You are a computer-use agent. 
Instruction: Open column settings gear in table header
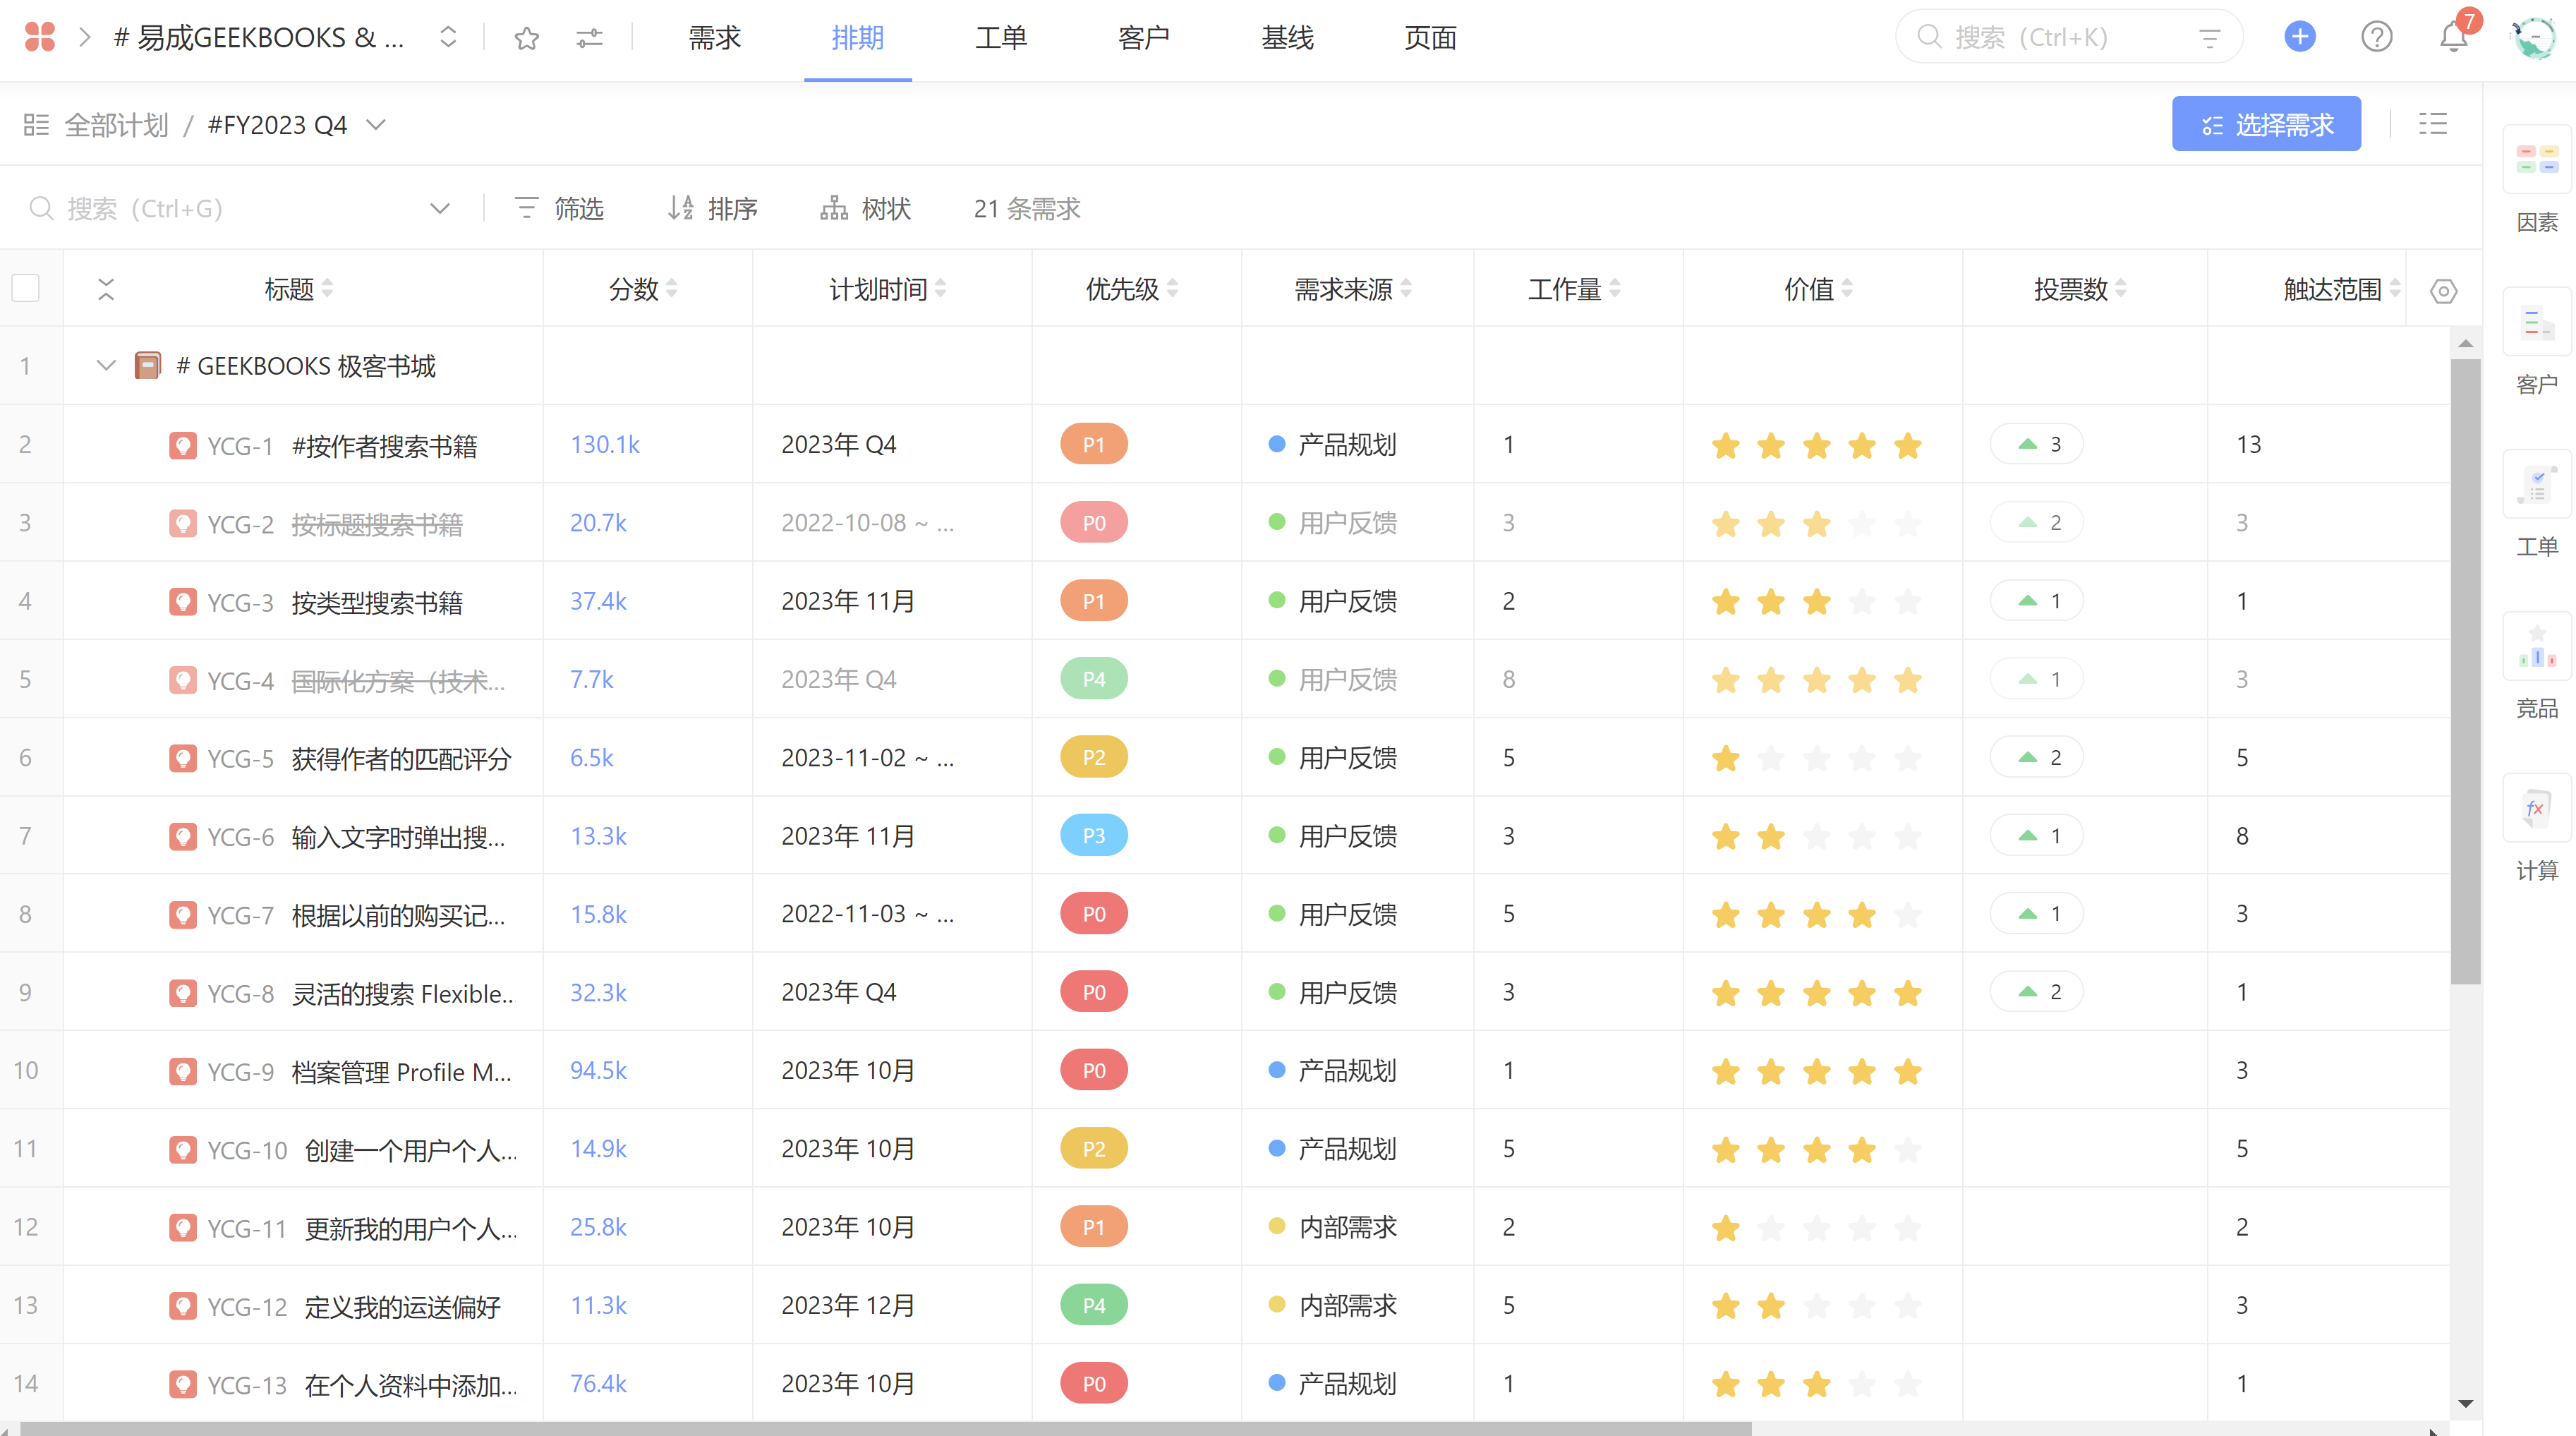pyautogui.click(x=2443, y=291)
